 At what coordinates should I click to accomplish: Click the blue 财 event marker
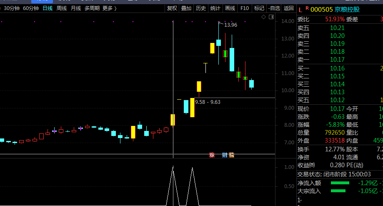[x=225, y=155]
